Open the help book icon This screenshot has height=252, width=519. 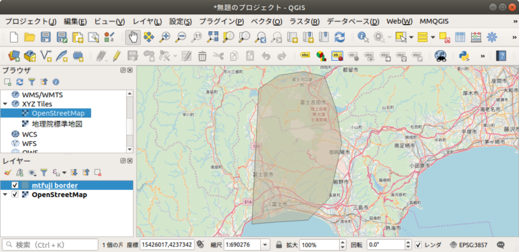tap(501, 55)
